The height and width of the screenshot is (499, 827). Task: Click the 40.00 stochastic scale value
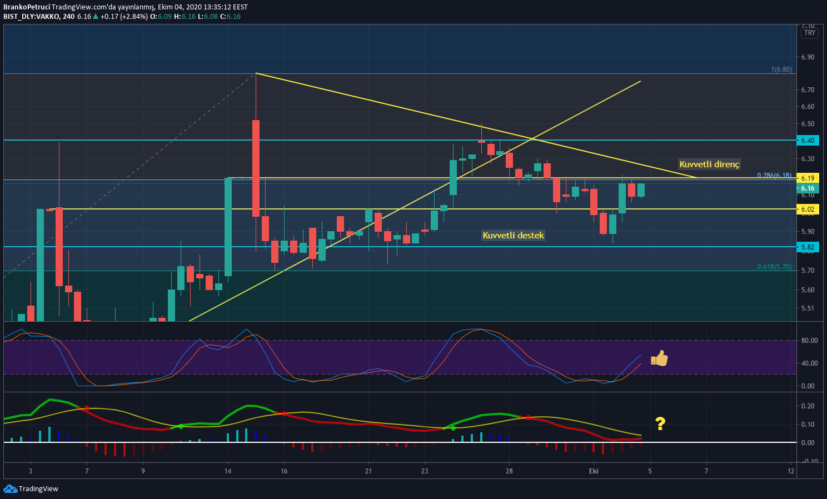[809, 363]
